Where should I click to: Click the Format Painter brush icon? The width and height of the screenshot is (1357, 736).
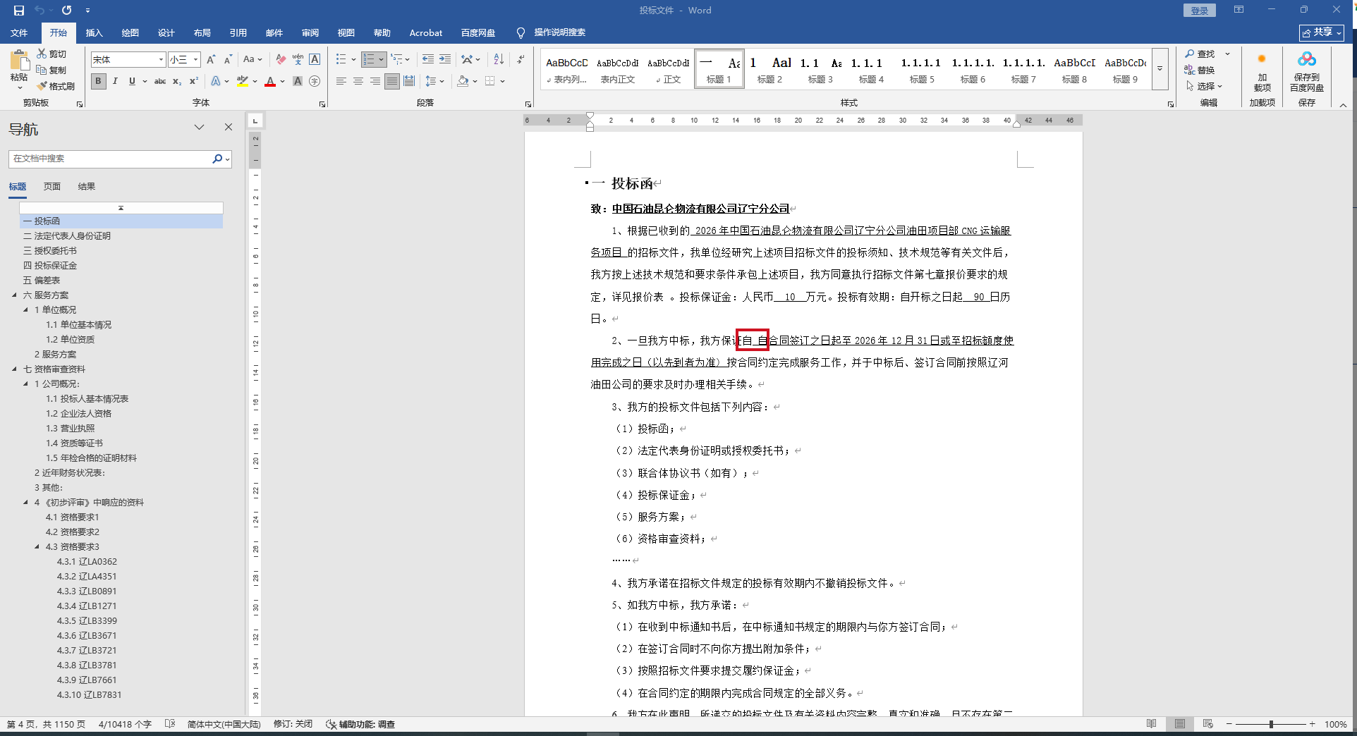coord(43,86)
